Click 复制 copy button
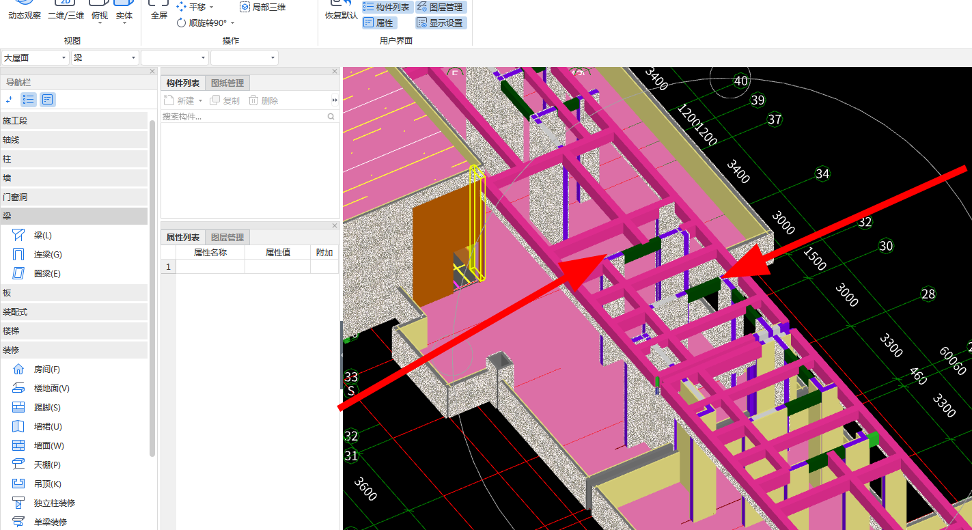This screenshot has width=972, height=530. click(225, 100)
